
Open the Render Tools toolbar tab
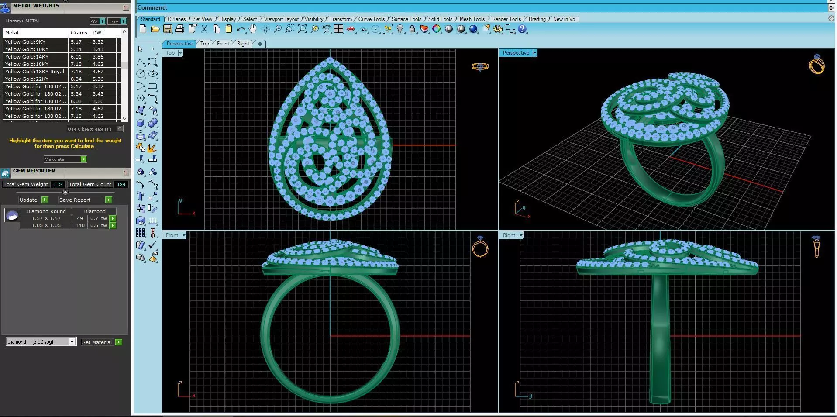[x=506, y=19]
